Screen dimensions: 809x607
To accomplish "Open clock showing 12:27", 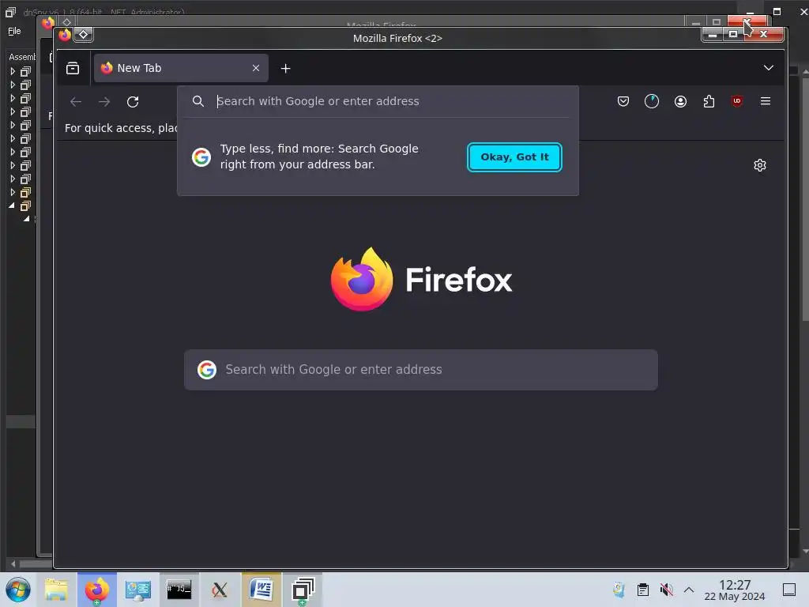I will click(735, 590).
